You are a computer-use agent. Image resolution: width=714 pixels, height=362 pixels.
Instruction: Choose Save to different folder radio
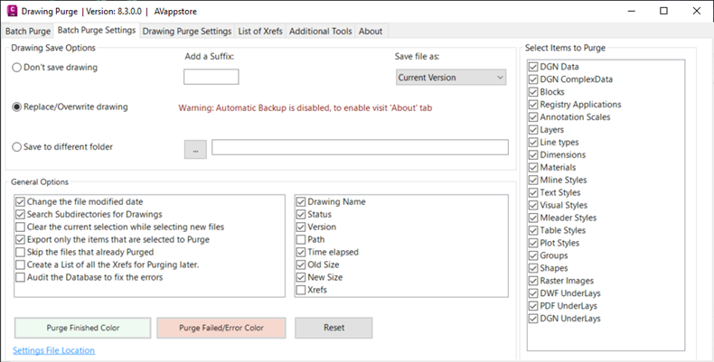[62, 147]
